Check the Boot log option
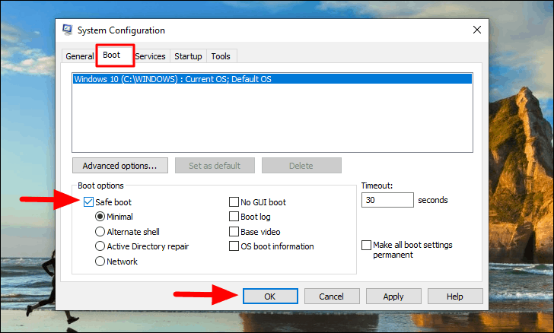Viewport: 554px width, 333px height. [234, 217]
